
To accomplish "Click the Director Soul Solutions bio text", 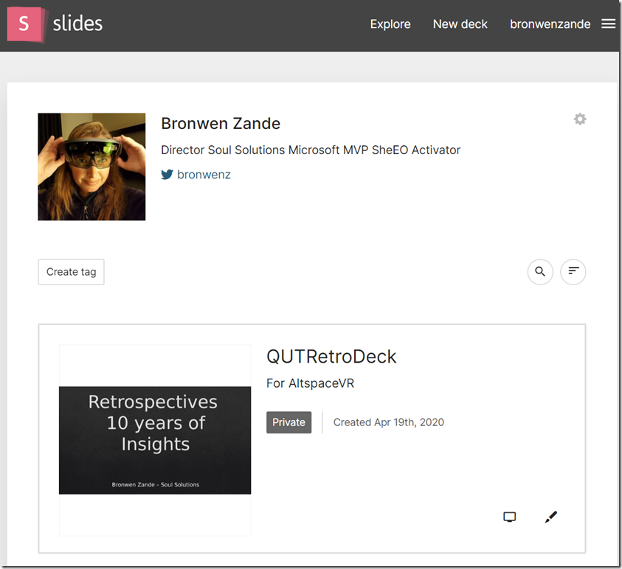I will click(x=311, y=150).
